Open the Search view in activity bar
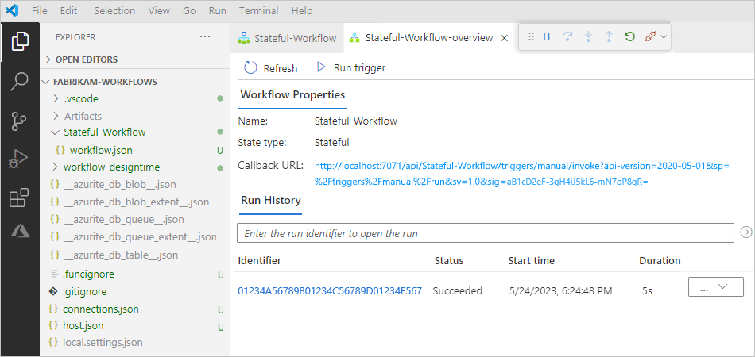The height and width of the screenshot is (357, 755). [20, 81]
